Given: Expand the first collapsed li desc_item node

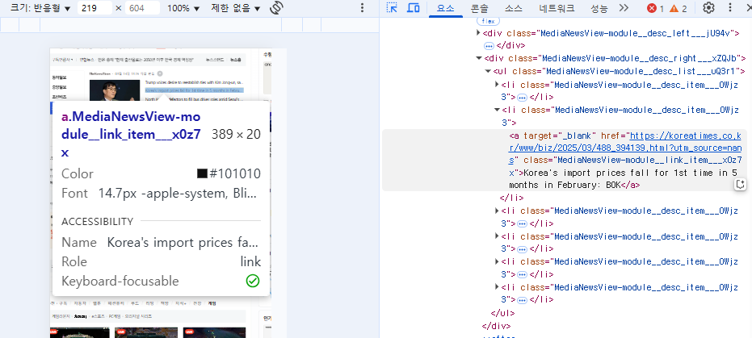Looking at the screenshot, I should 497,84.
